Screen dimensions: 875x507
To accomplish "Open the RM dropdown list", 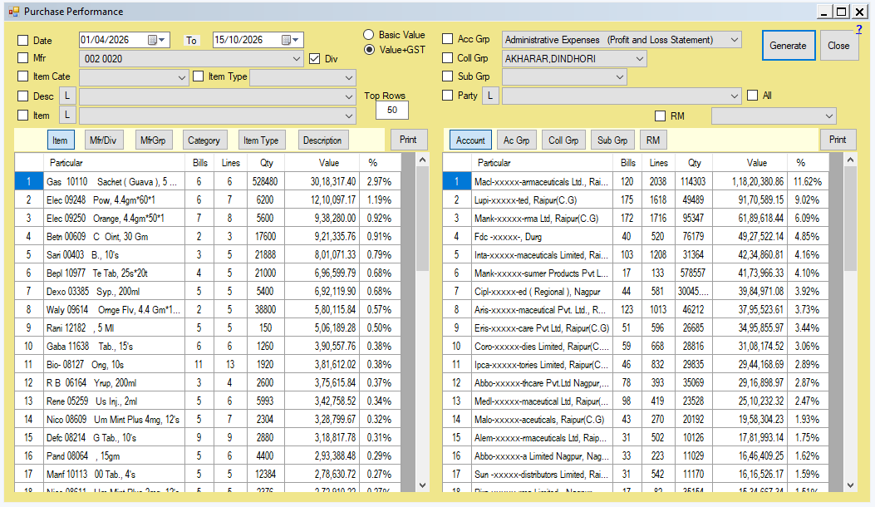I will point(774,116).
